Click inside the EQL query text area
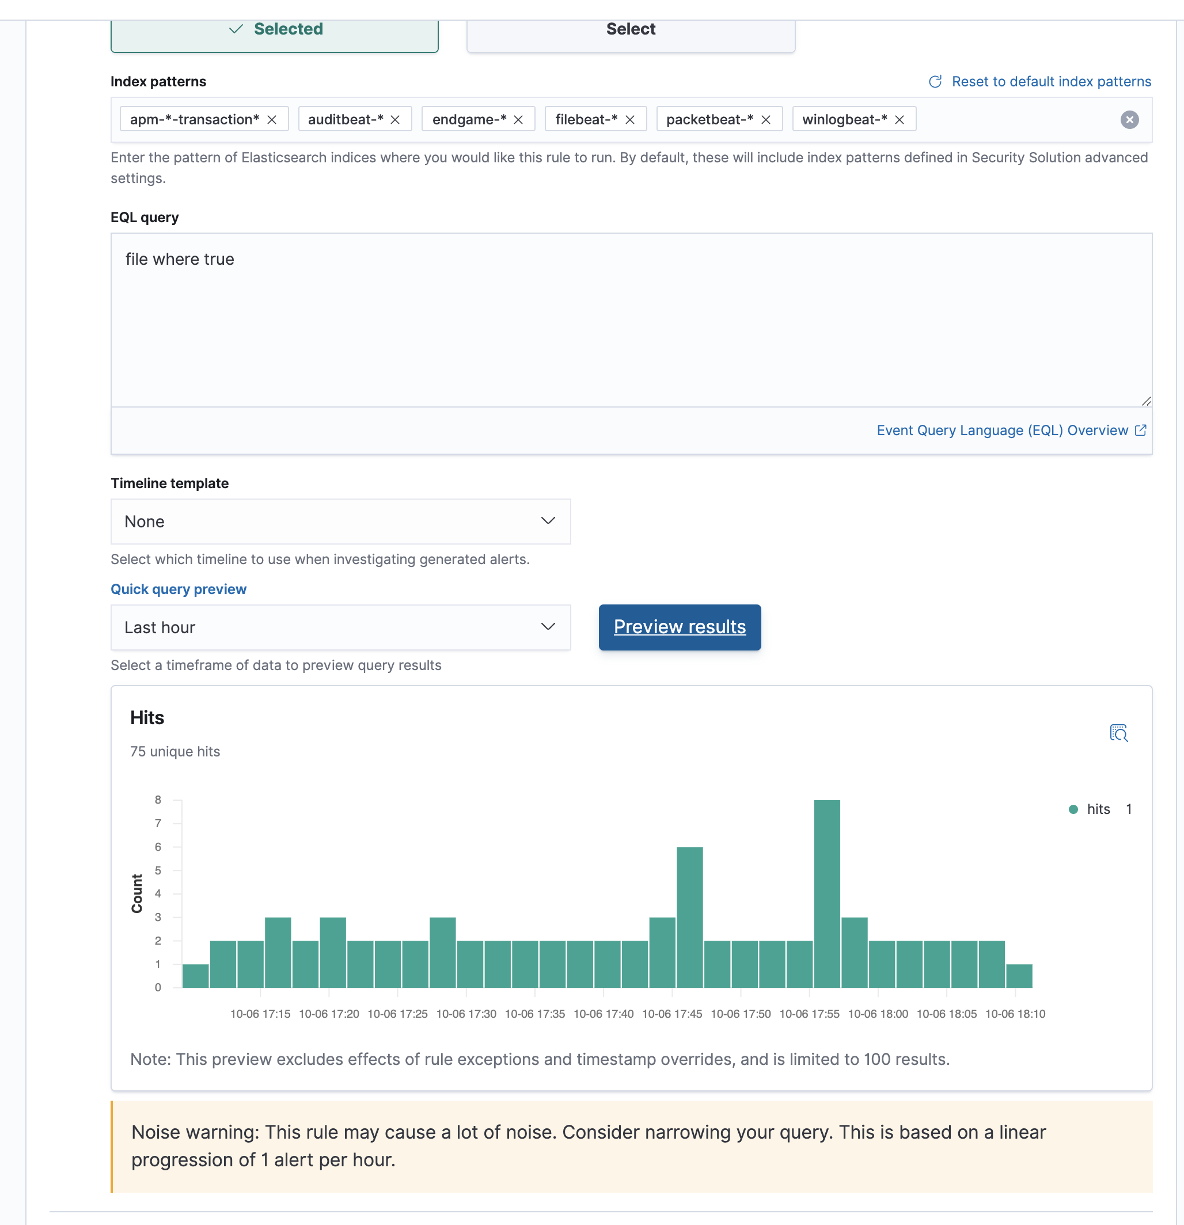This screenshot has height=1225, width=1184. (x=631, y=320)
